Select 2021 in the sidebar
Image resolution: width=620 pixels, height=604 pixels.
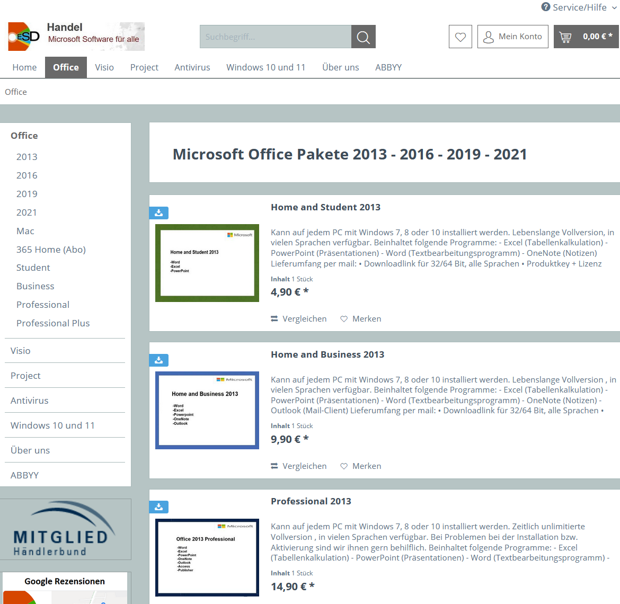click(x=26, y=212)
